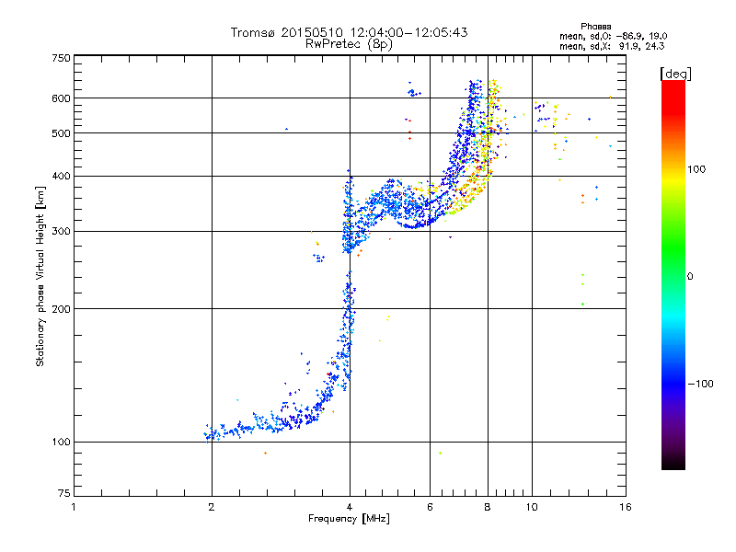The width and height of the screenshot is (736, 552).
Task: Click the y-axis tick label '750'
Action: pos(62,58)
